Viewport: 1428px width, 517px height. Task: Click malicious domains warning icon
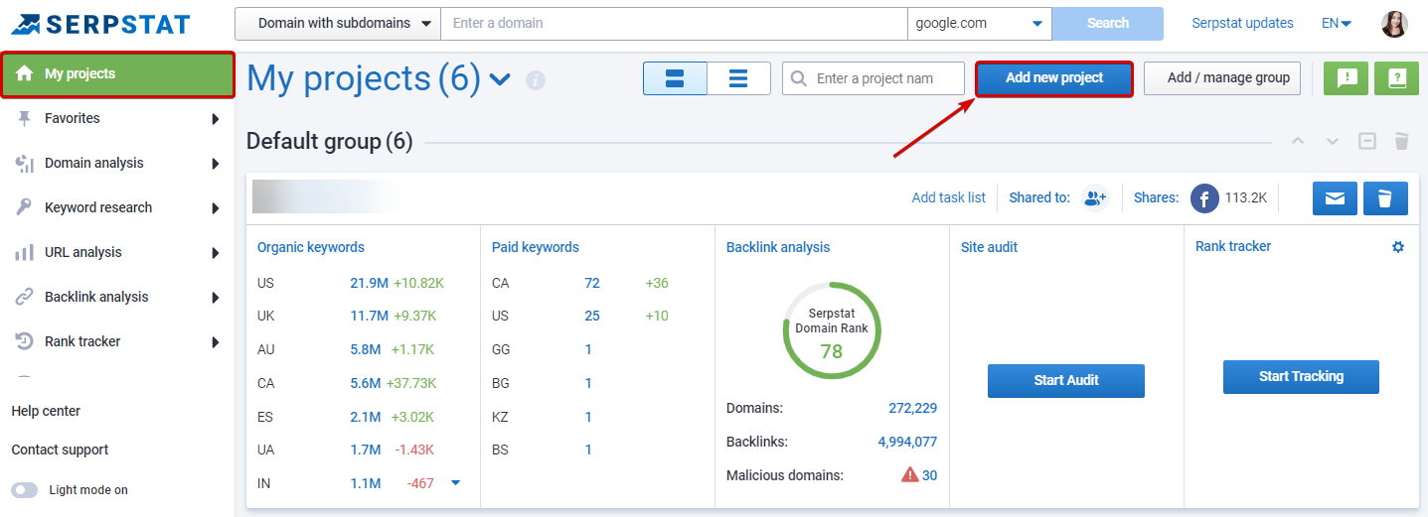910,475
